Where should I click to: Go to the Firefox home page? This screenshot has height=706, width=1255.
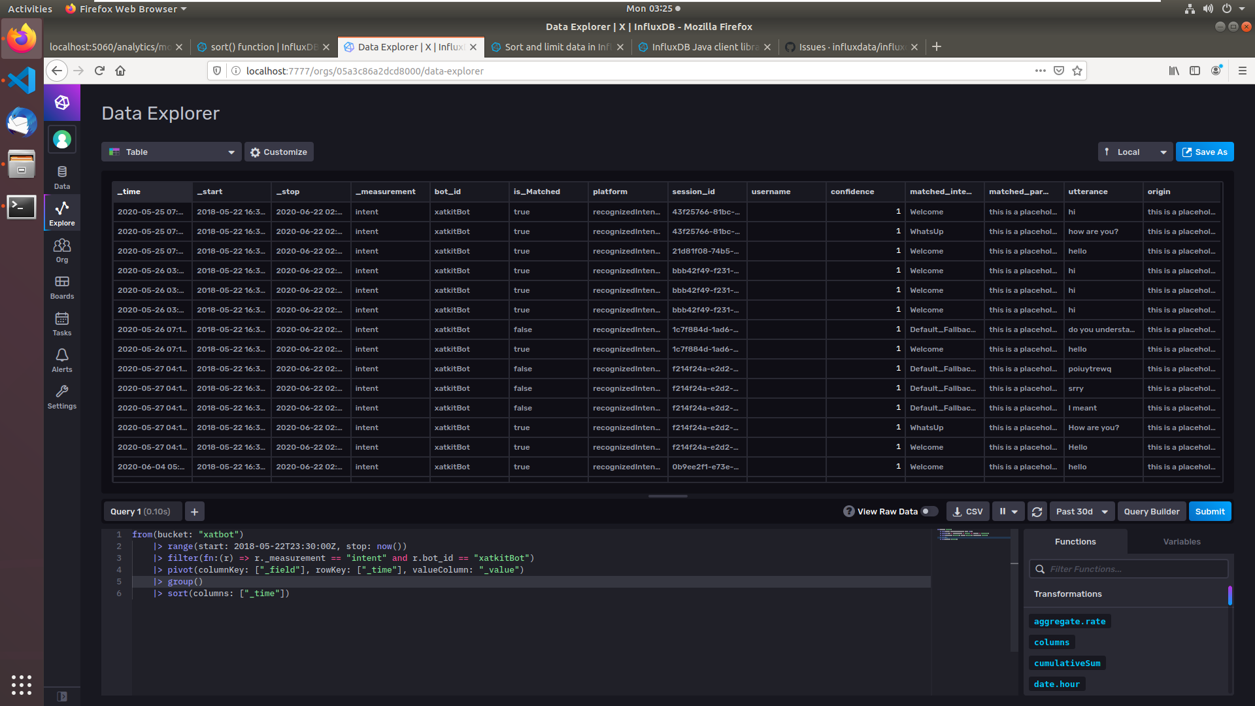[120, 71]
